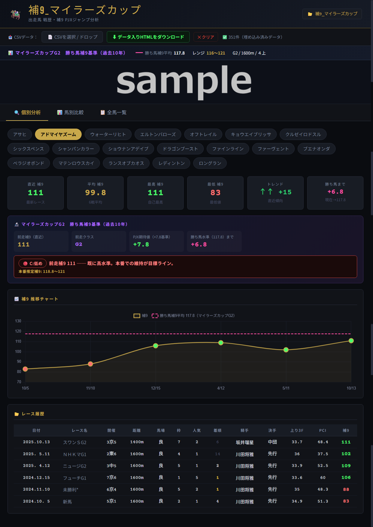Click the CSVを選択 / ドロップ file button
The image size is (373, 527).
pos(72,37)
